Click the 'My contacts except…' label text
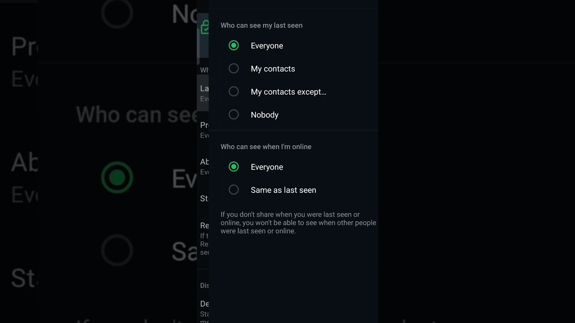Viewport: 575px width, 323px height. (x=288, y=92)
